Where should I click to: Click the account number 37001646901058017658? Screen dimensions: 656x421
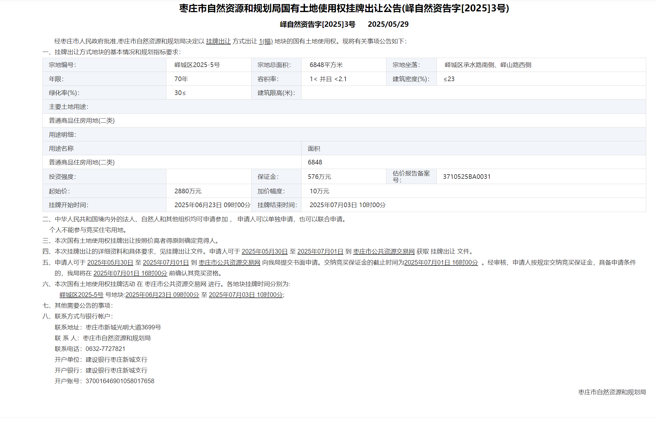pos(120,381)
